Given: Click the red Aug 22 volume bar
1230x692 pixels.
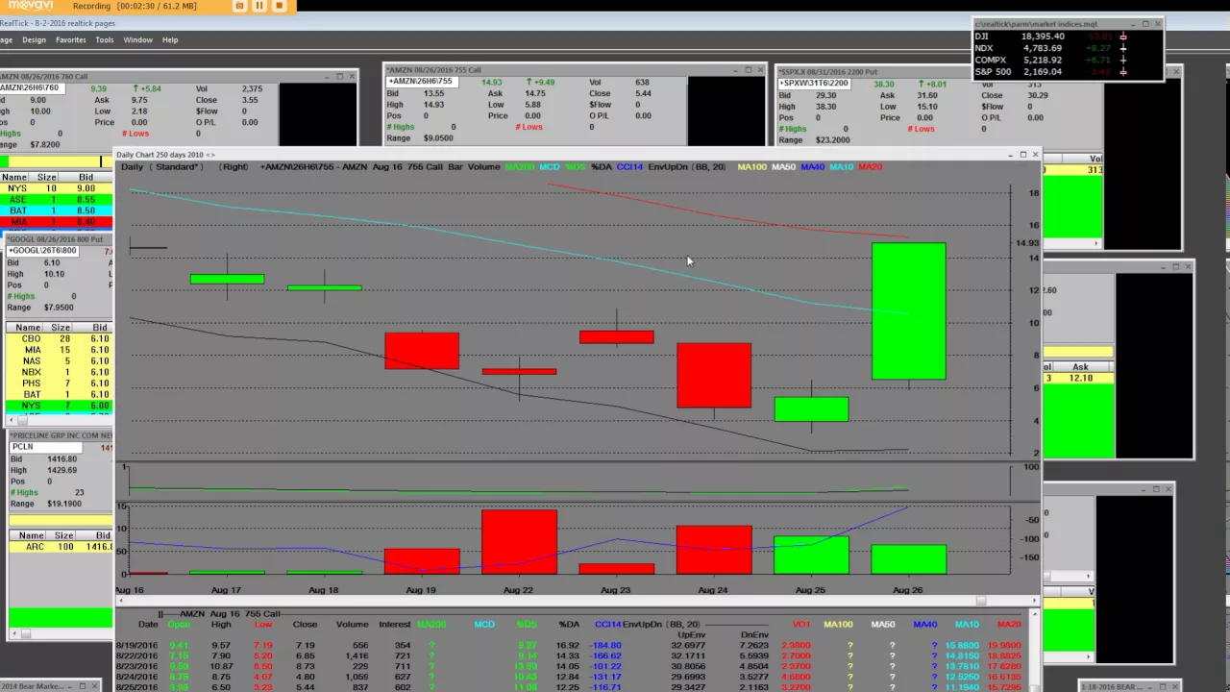Looking at the screenshot, I should coord(519,542).
